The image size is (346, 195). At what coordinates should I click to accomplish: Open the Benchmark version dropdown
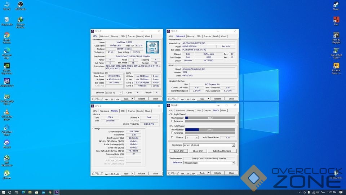click(233, 145)
